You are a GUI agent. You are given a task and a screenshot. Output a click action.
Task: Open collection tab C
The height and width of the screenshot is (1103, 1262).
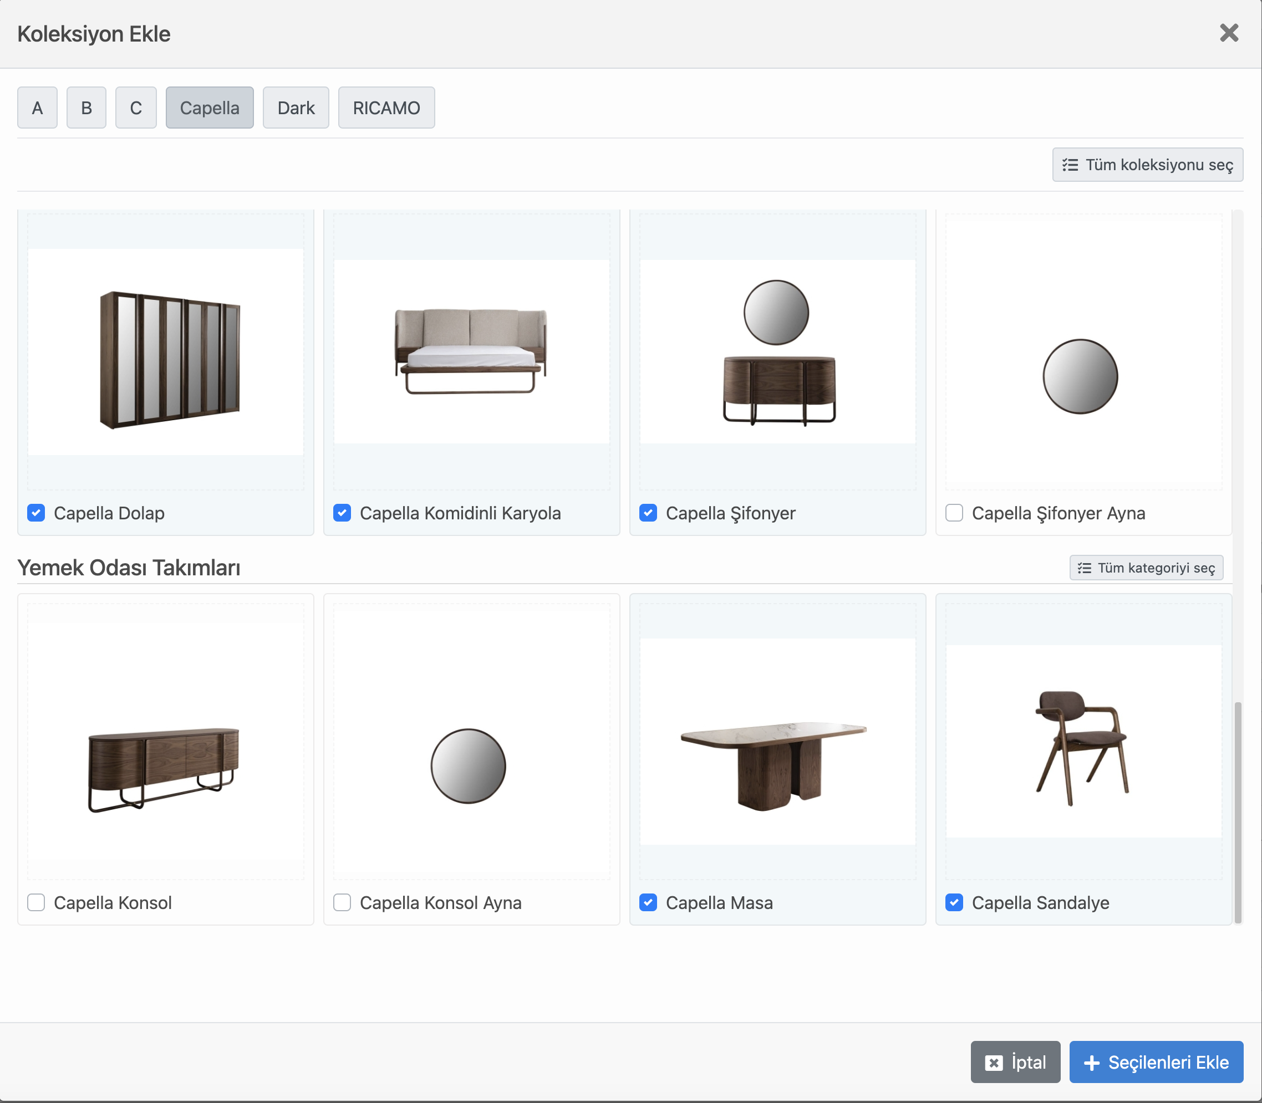(x=136, y=108)
